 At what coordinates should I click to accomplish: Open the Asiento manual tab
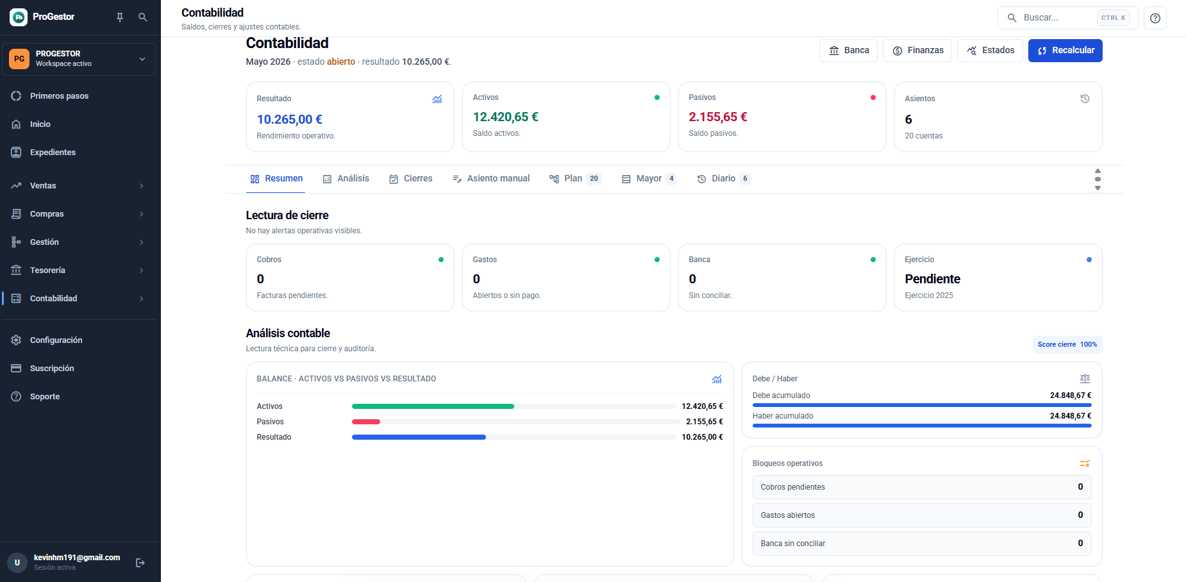coord(491,179)
